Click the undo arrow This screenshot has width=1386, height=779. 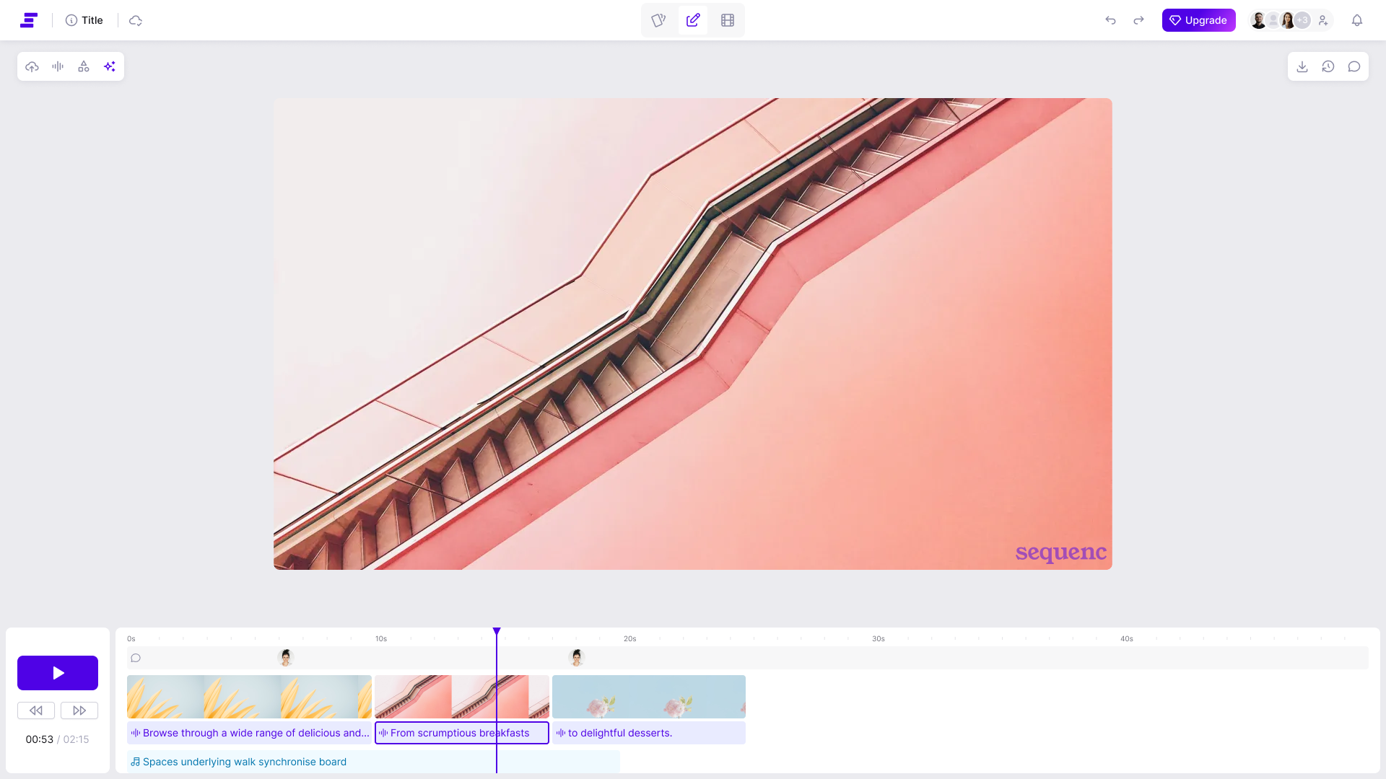1110,20
